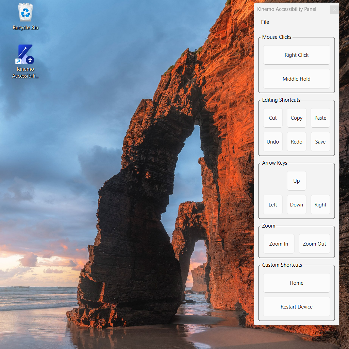Viewport: 349px width, 349px height.
Task: Send the Up arrow key
Action: 296,181
